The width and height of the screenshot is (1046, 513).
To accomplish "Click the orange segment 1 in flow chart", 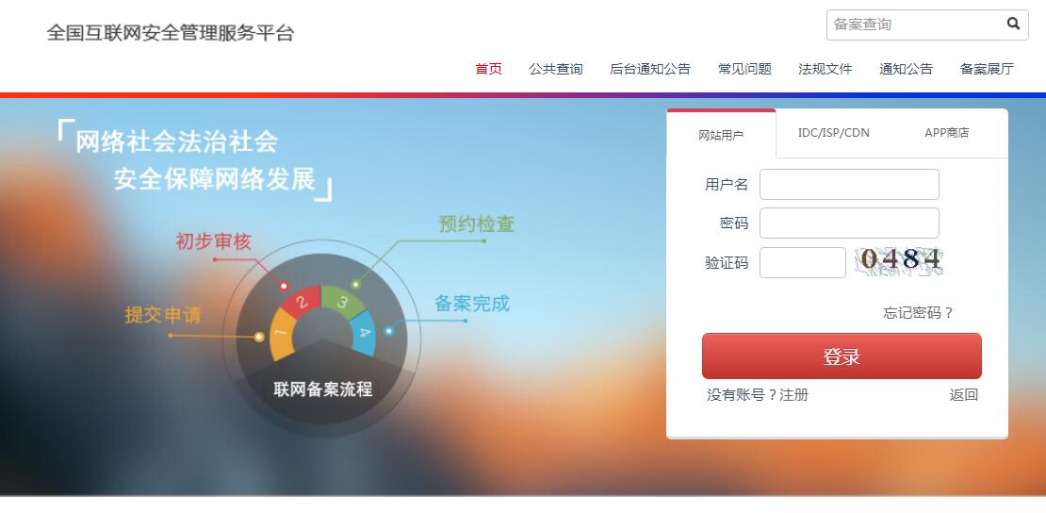I will coord(282,336).
